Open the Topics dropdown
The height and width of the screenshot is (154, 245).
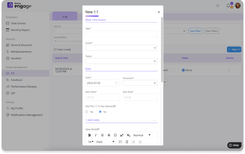[121, 61]
